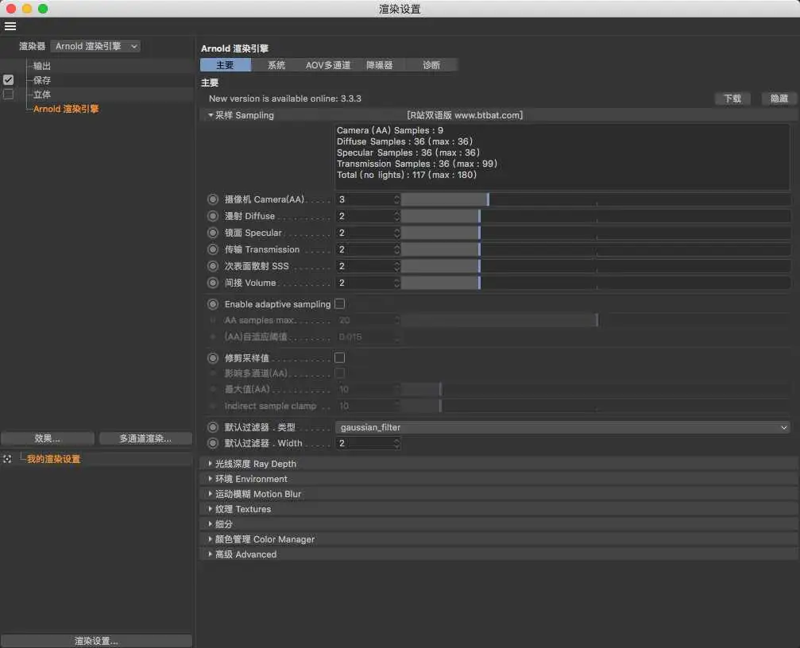Click the 镜面 Specular value field

click(364, 233)
